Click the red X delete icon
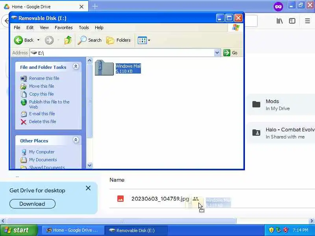 click(x=24, y=122)
